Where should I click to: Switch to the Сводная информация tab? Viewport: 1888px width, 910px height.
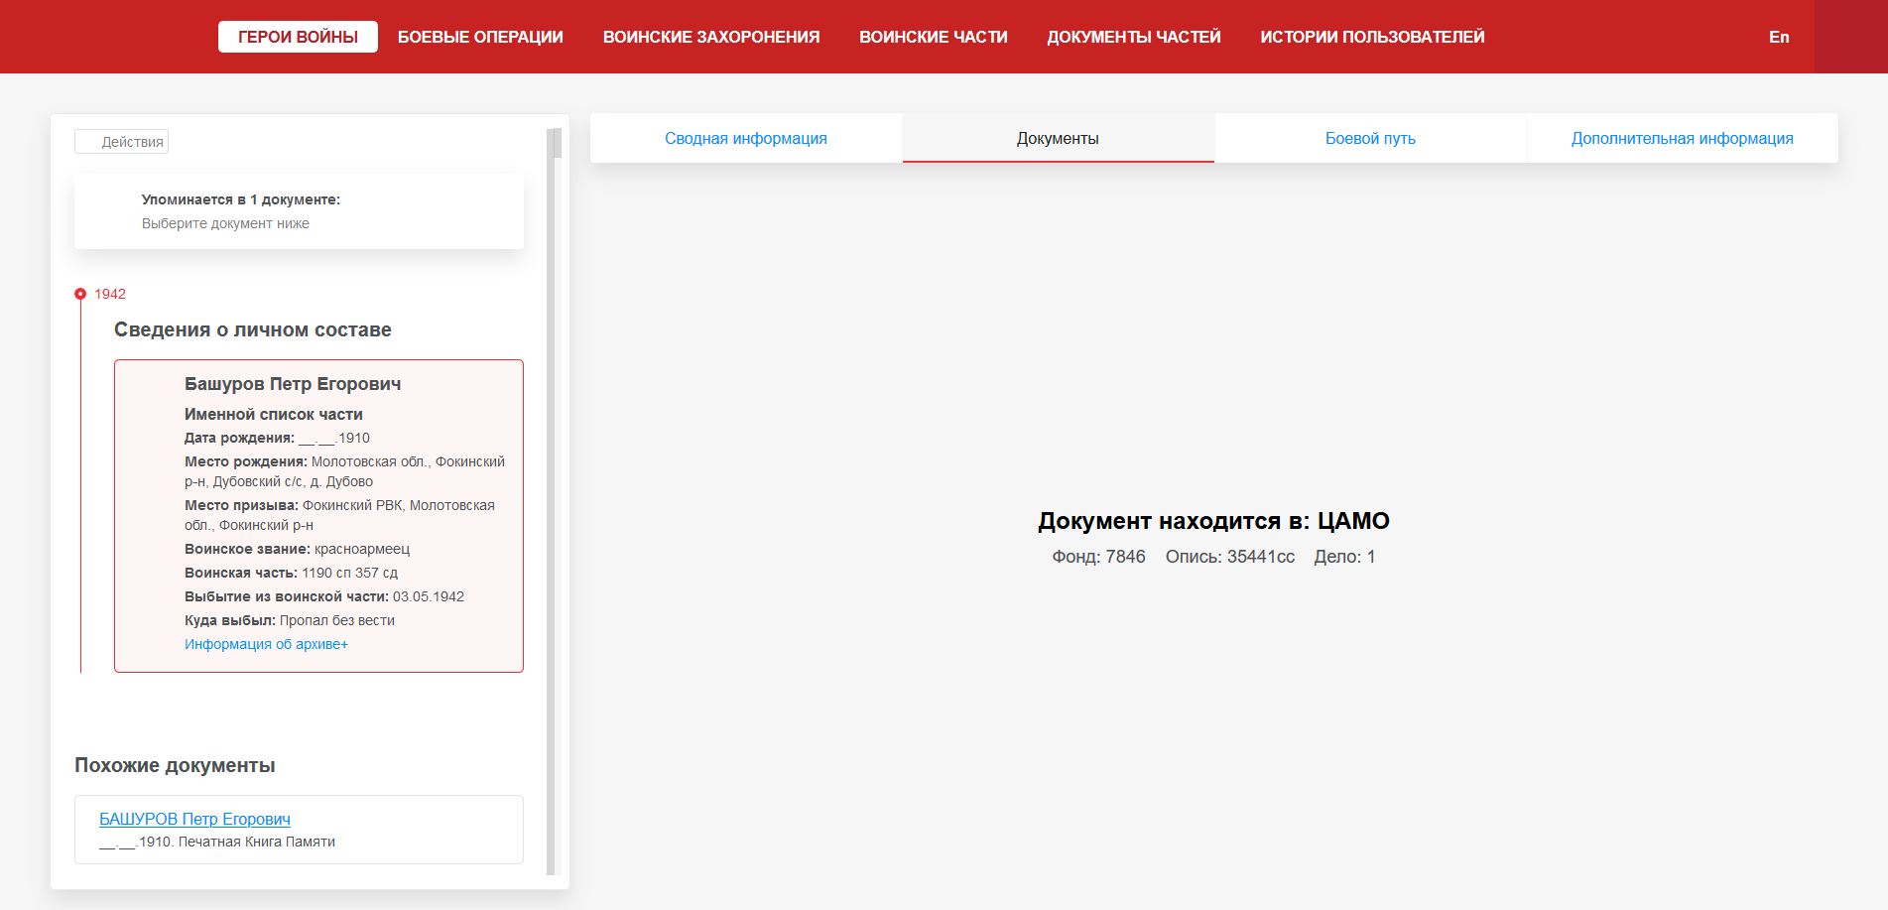click(745, 139)
